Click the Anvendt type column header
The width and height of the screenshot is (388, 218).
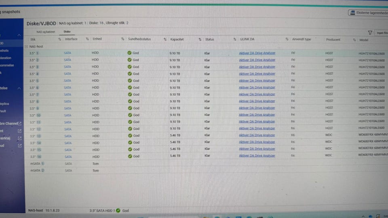[x=301, y=39]
